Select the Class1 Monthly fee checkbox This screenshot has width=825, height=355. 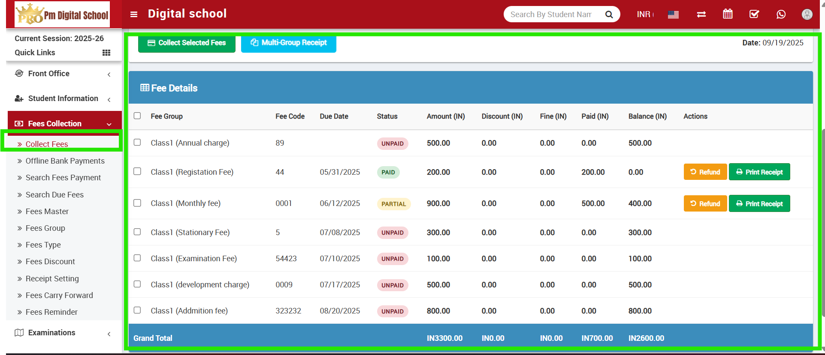tap(137, 203)
